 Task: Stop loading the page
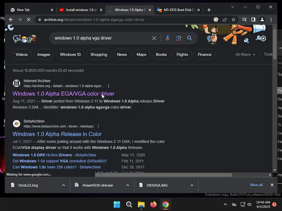[29, 20]
